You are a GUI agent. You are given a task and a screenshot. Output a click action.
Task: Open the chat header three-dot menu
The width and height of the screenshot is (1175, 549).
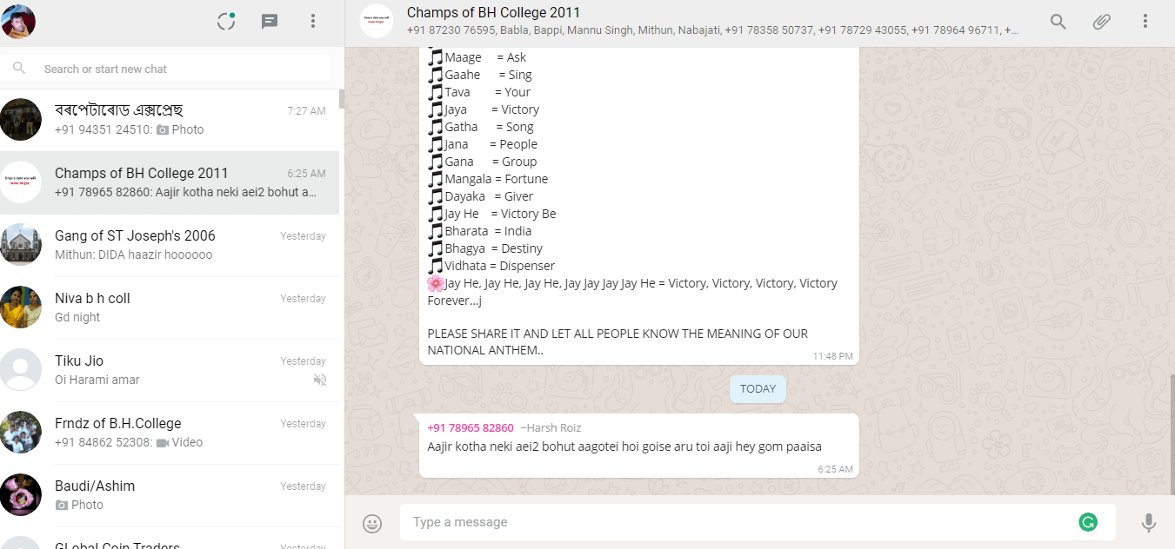tap(1145, 21)
